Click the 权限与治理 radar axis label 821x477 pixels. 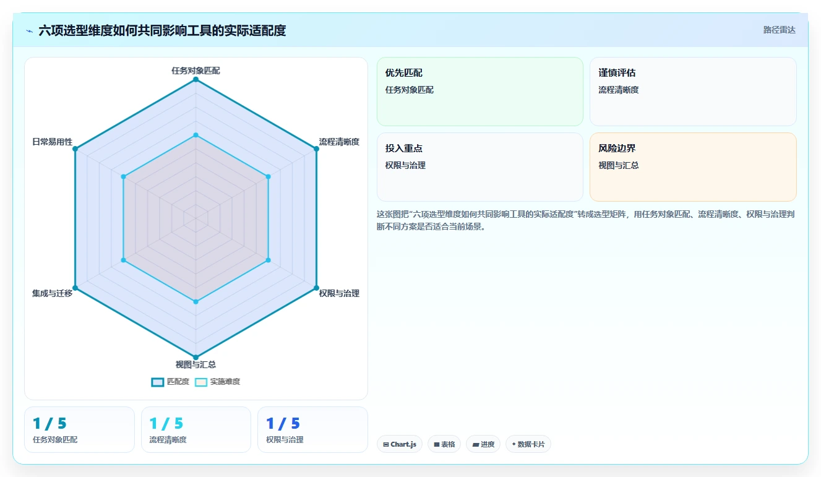[x=339, y=293]
